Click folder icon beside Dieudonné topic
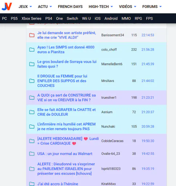Screen dimensions: 176x186 point(32,169)
